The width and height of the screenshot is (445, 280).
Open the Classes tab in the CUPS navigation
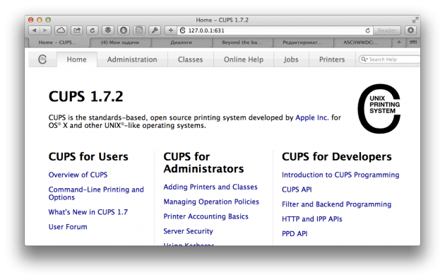click(190, 59)
